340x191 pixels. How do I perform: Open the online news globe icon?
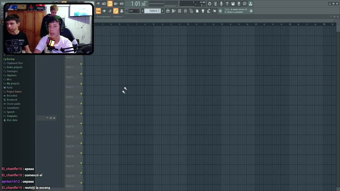click(251, 11)
